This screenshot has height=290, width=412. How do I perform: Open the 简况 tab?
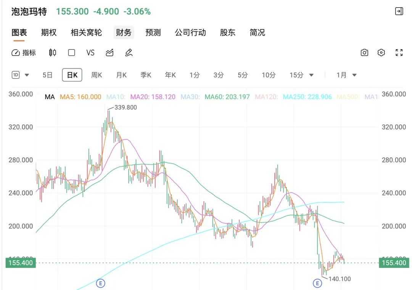[x=257, y=32]
